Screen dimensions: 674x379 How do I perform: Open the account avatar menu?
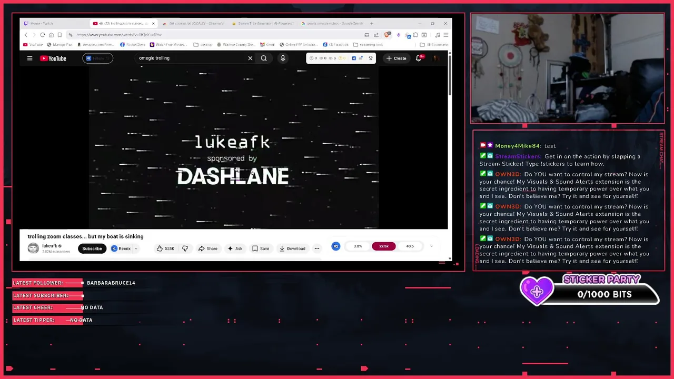(x=436, y=58)
